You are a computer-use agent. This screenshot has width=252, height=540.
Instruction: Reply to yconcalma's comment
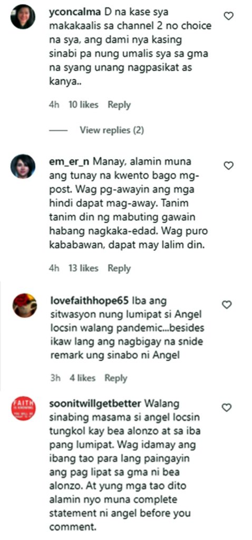click(119, 105)
